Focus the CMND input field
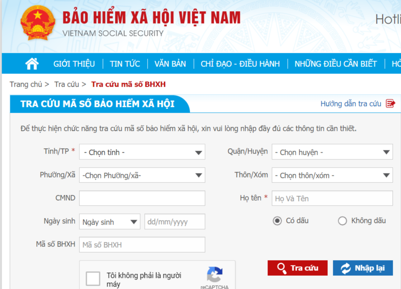The image size is (401, 289). pyautogui.click(x=142, y=198)
